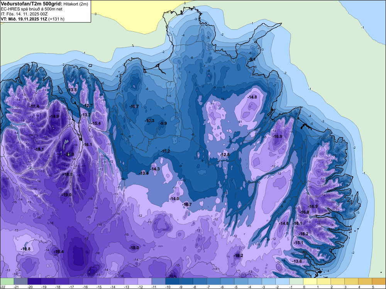Click the -12.8 temperature value
Screen dimensions: 386x289
click(x=225, y=155)
